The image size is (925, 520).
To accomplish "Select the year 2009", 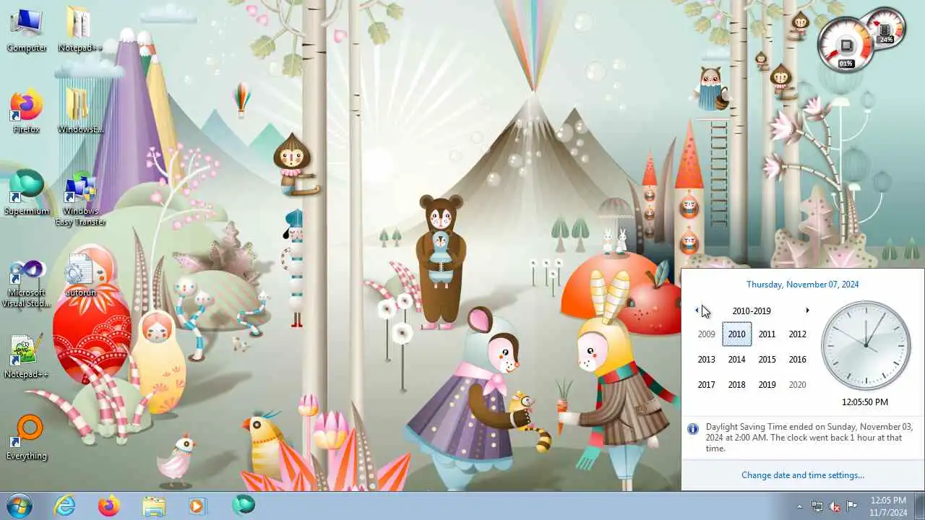I will click(706, 334).
